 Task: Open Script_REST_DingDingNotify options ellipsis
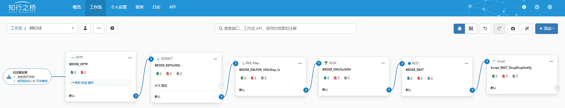(551, 61)
